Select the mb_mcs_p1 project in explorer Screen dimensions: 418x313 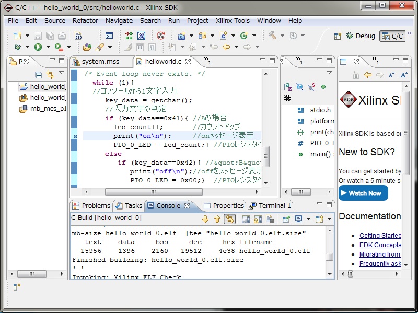(43, 109)
